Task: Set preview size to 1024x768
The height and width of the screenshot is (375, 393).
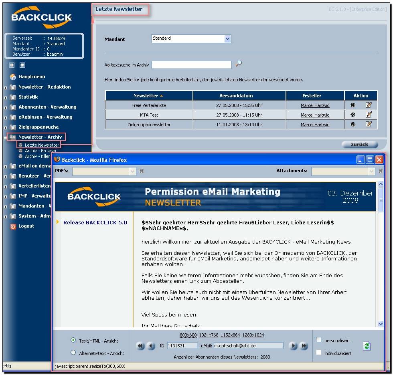Action: click(x=209, y=335)
